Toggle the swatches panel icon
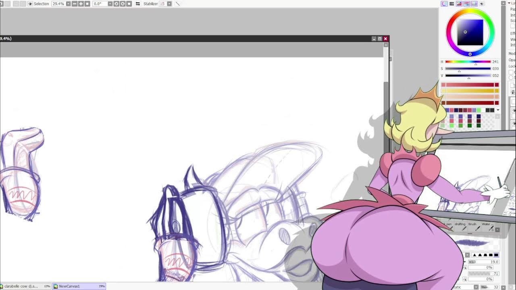This screenshot has height=290, width=516. (x=474, y=4)
